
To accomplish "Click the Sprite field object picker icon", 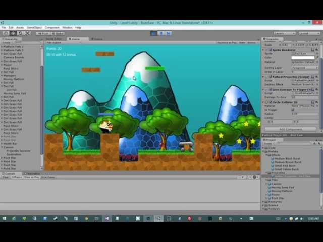I will (x=317, y=54).
